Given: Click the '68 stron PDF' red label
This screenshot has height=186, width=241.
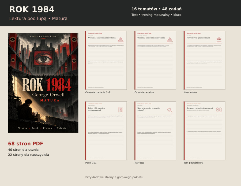Looking at the screenshot, I should click(x=25, y=144).
